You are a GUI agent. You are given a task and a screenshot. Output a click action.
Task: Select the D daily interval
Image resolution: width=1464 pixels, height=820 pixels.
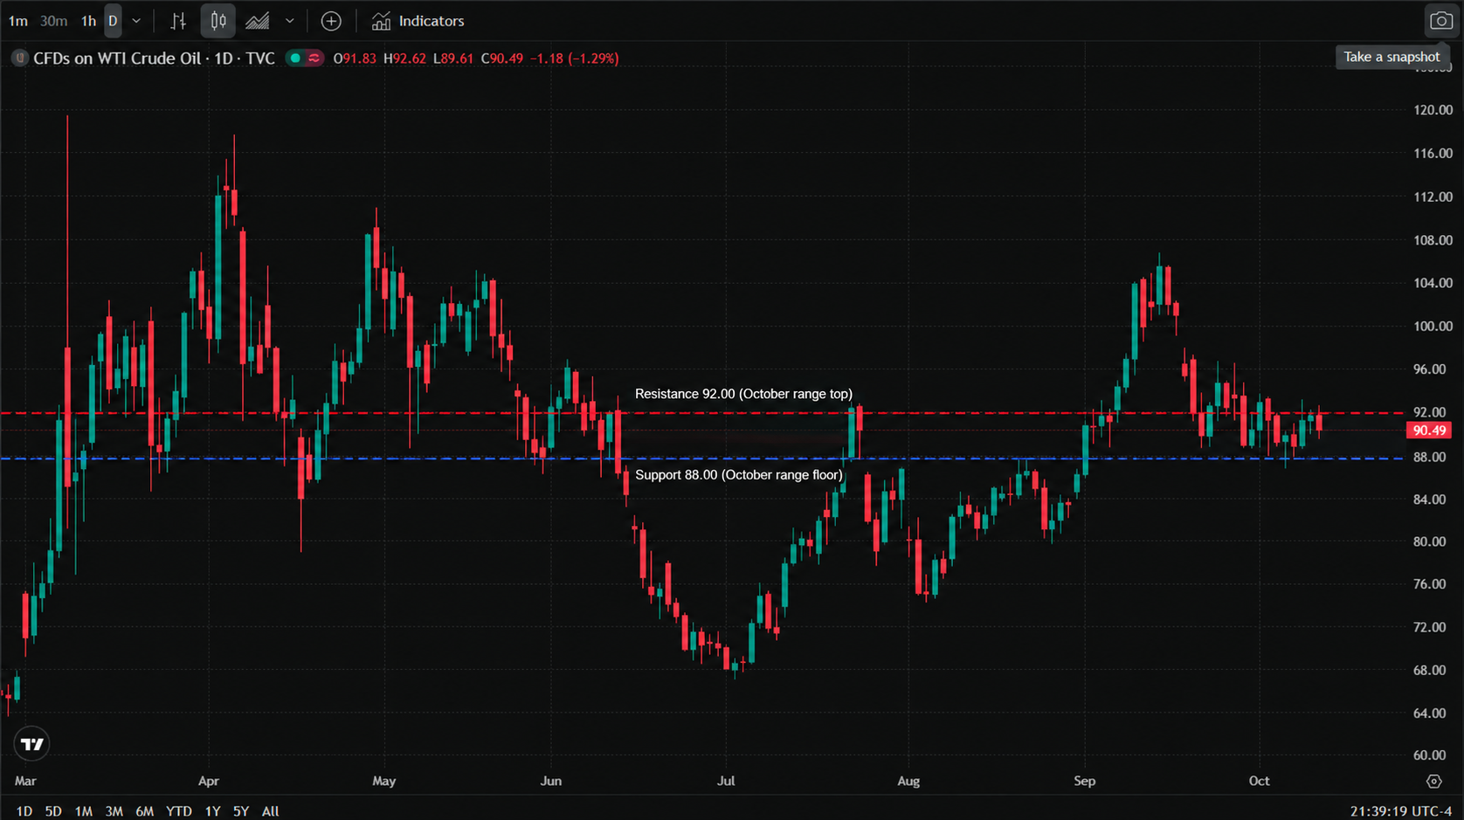(113, 21)
